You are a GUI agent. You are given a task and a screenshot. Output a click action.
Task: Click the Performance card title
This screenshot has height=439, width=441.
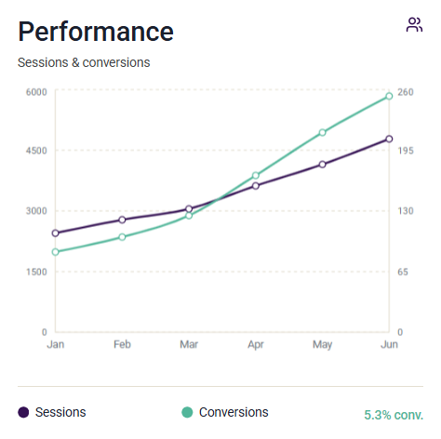[x=96, y=32]
